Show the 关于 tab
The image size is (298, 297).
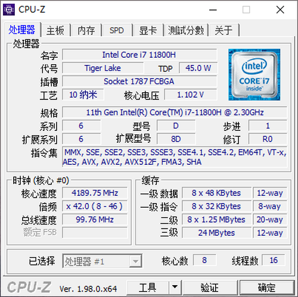tap(223, 30)
